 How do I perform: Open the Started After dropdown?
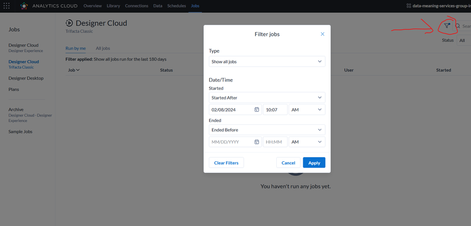267,97
